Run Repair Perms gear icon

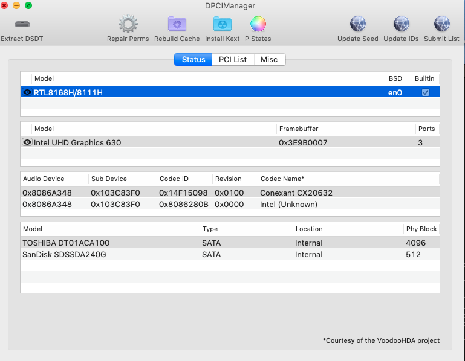(128, 24)
